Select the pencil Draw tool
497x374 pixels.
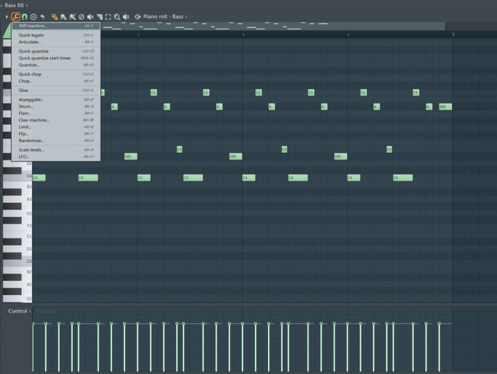54,16
